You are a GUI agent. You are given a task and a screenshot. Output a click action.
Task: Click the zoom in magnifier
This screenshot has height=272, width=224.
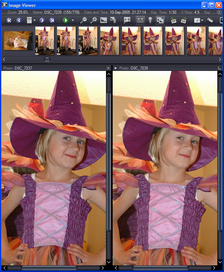point(93,20)
